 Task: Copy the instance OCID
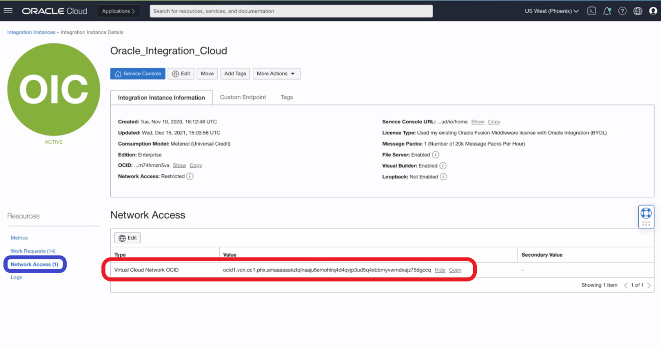point(196,165)
